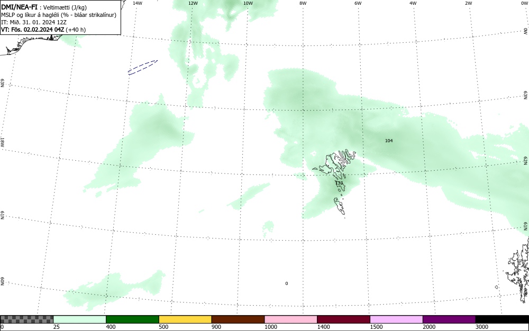Screen dimensions: 529x331
Task: Click the purple 2000–3000 legend swatch
Action: point(449,319)
